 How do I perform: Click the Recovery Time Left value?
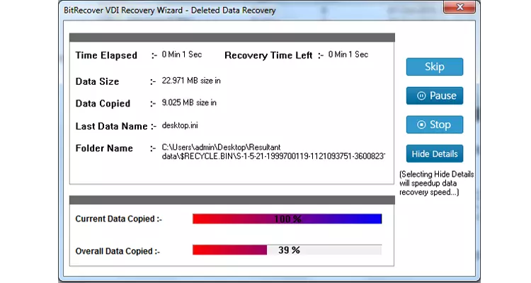click(348, 54)
